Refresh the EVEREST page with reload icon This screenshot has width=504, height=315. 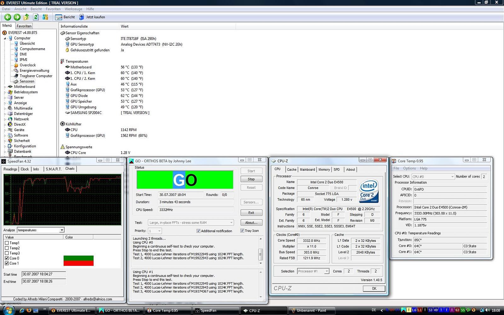(36, 17)
